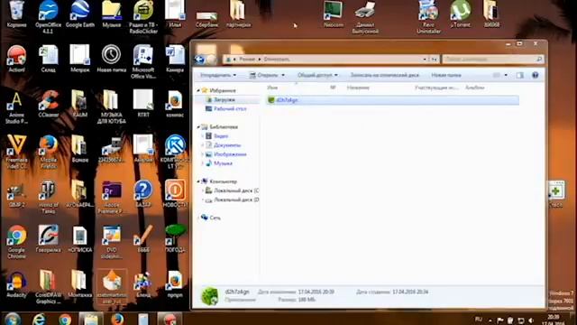
Task: Launch the Revo Uninstaller desktop shortcut
Action: tap(429, 16)
